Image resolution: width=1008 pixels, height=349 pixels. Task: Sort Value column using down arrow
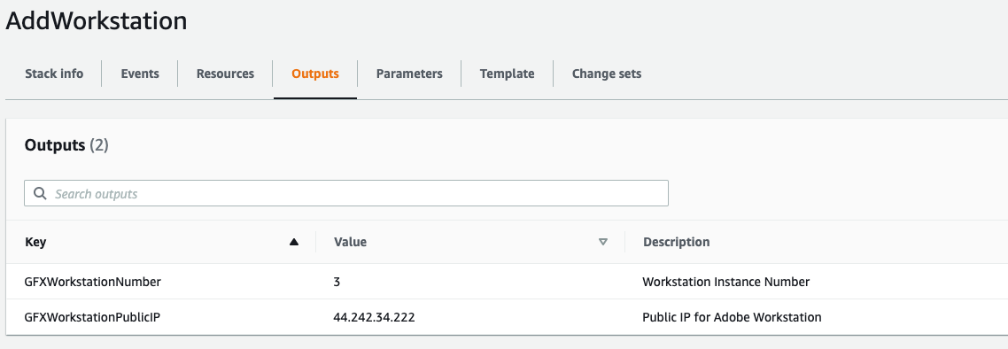[x=603, y=243]
